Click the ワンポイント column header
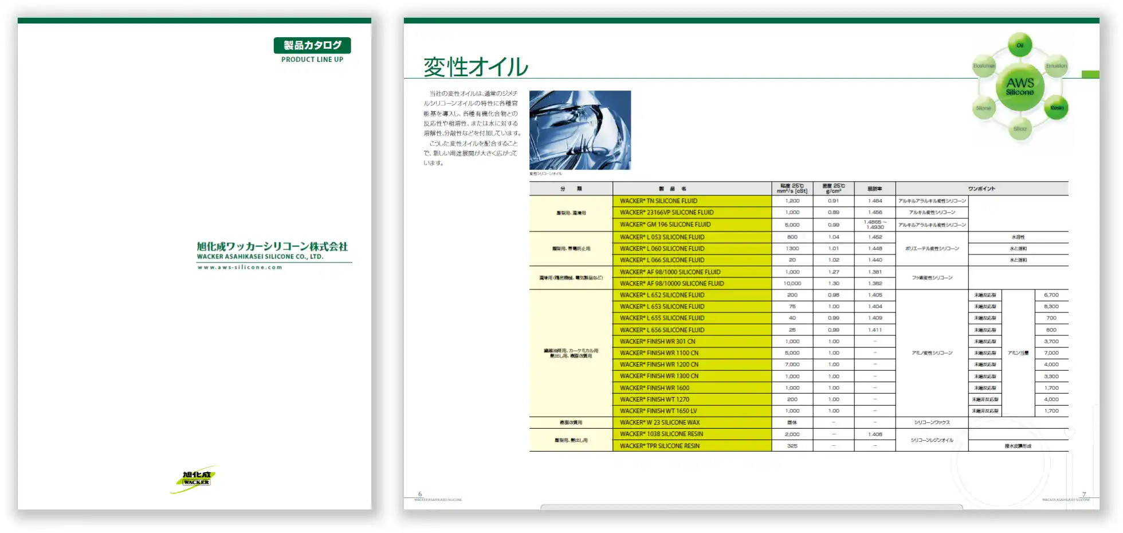The height and width of the screenshot is (533, 1123). coord(982,189)
